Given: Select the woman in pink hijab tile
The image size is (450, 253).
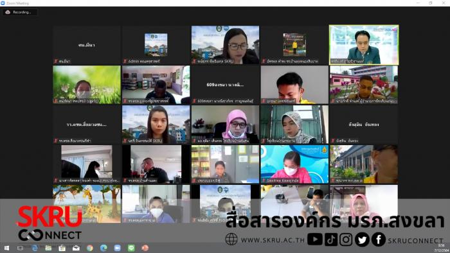Looking at the screenshot, I should (225, 125).
